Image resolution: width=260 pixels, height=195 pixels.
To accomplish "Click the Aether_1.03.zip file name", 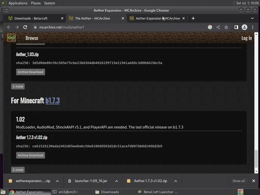I will [27, 54].
